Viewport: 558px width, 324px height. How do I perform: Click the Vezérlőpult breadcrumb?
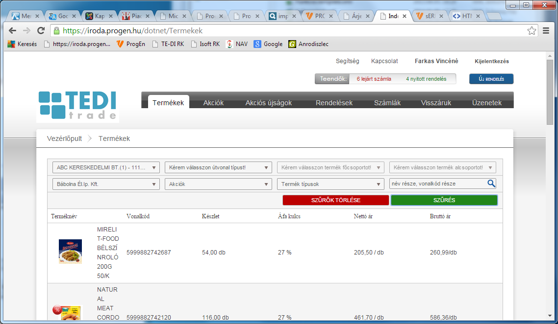click(64, 139)
